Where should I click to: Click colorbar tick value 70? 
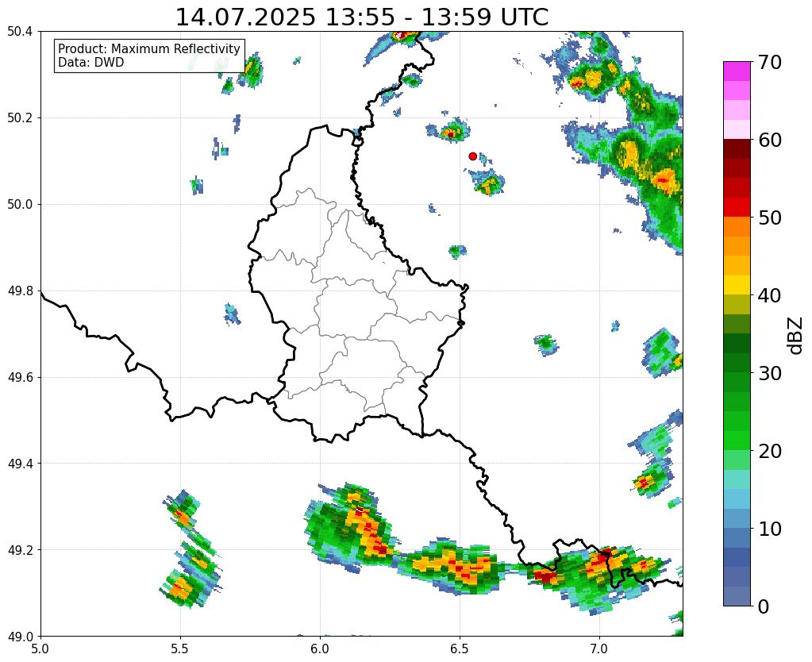[770, 62]
